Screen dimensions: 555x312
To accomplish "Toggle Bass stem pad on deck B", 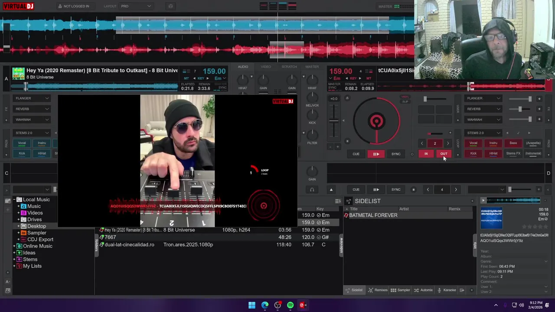I will click(513, 143).
